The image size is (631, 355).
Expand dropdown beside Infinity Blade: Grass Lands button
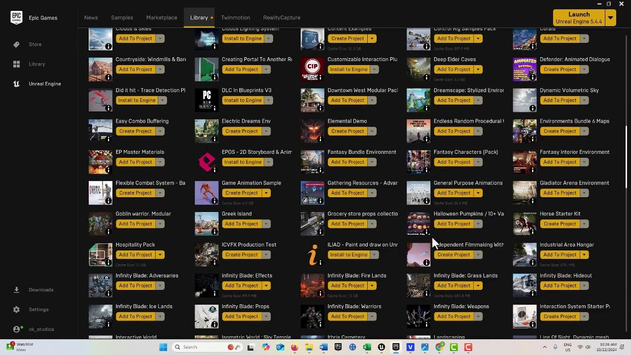point(478,285)
